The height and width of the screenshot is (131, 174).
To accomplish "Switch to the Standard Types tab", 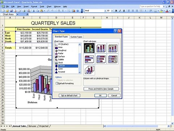I will point(61,36).
